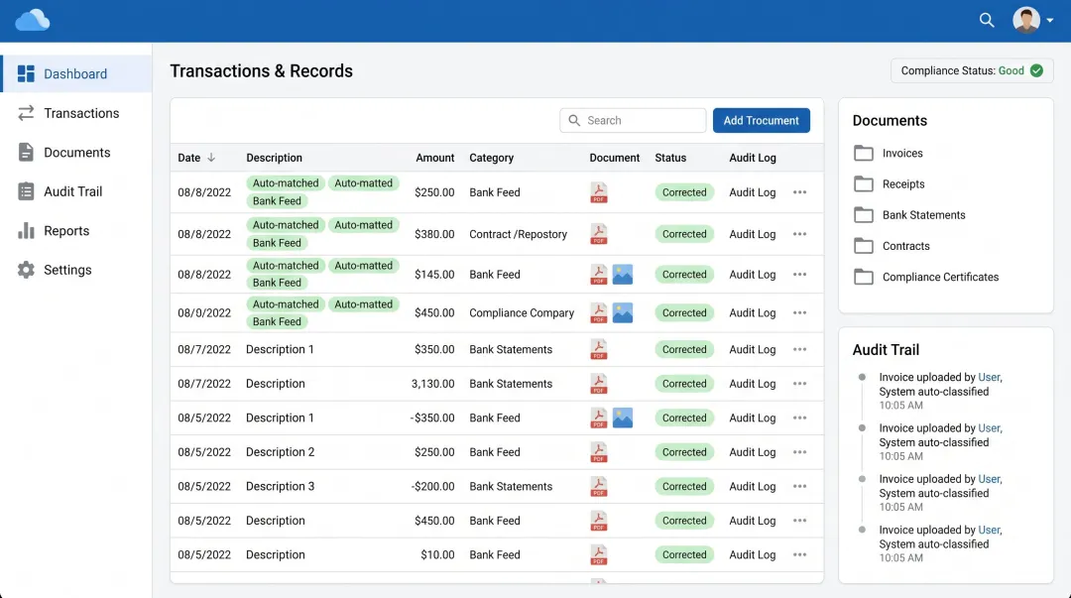The width and height of the screenshot is (1071, 598).
Task: Open PDF icon in Compliance Compary row
Action: click(x=598, y=313)
